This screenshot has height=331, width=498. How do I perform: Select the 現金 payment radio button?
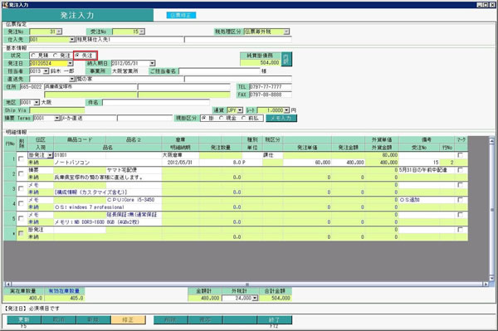click(222, 118)
